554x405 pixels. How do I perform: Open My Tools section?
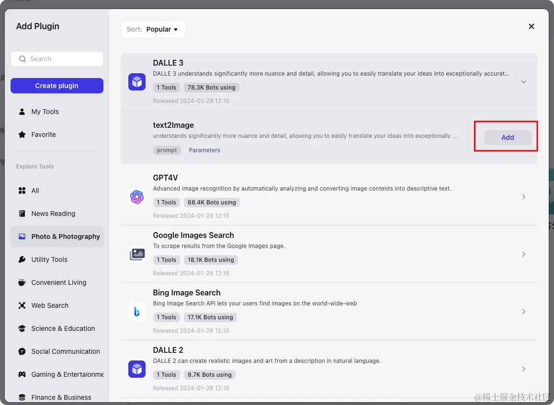coord(57,112)
